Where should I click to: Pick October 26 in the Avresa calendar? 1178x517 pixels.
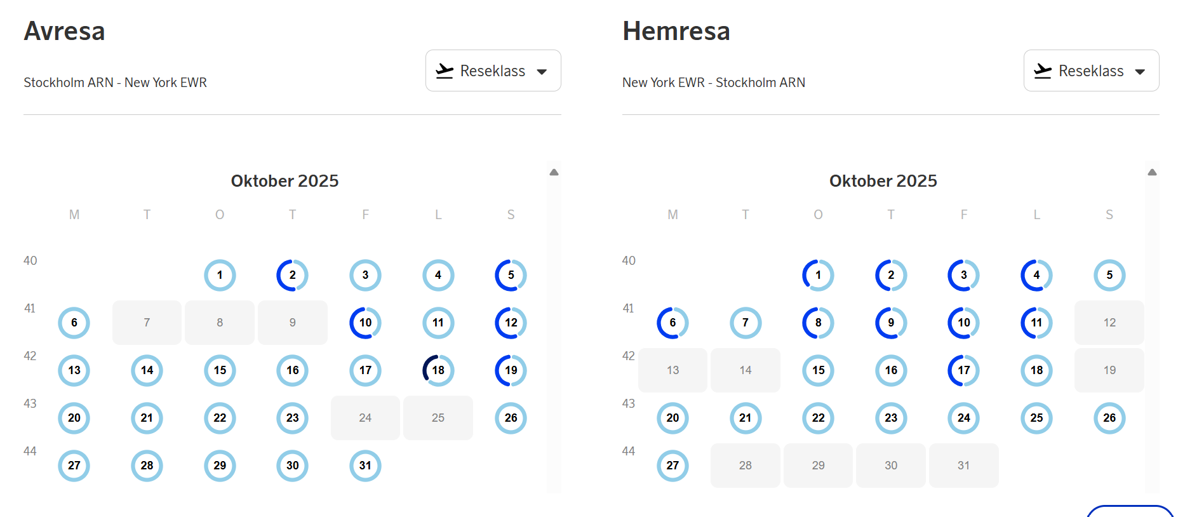coord(511,418)
